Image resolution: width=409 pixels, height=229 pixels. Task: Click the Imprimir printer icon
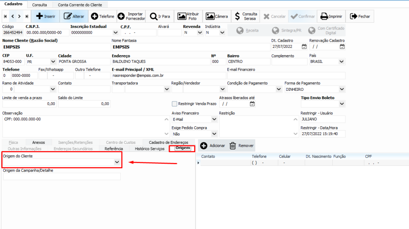pyautogui.click(x=324, y=16)
